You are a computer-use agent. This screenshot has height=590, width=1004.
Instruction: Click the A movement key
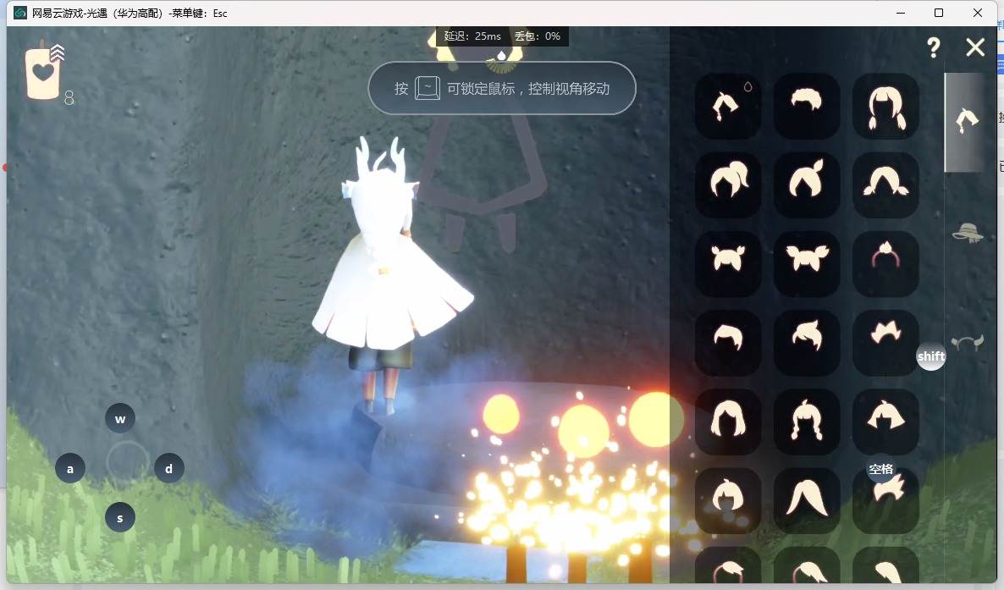click(70, 468)
